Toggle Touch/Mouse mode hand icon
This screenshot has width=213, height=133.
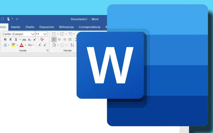click(8, 19)
